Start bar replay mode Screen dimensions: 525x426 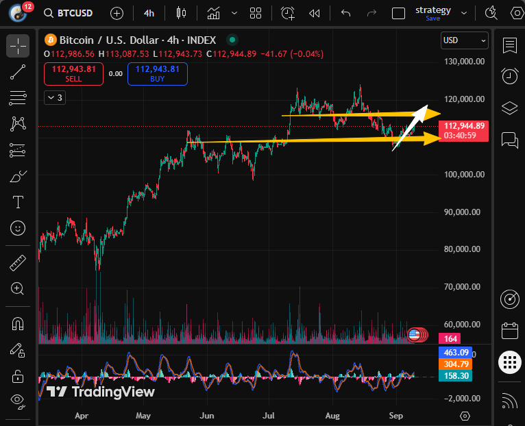point(314,14)
